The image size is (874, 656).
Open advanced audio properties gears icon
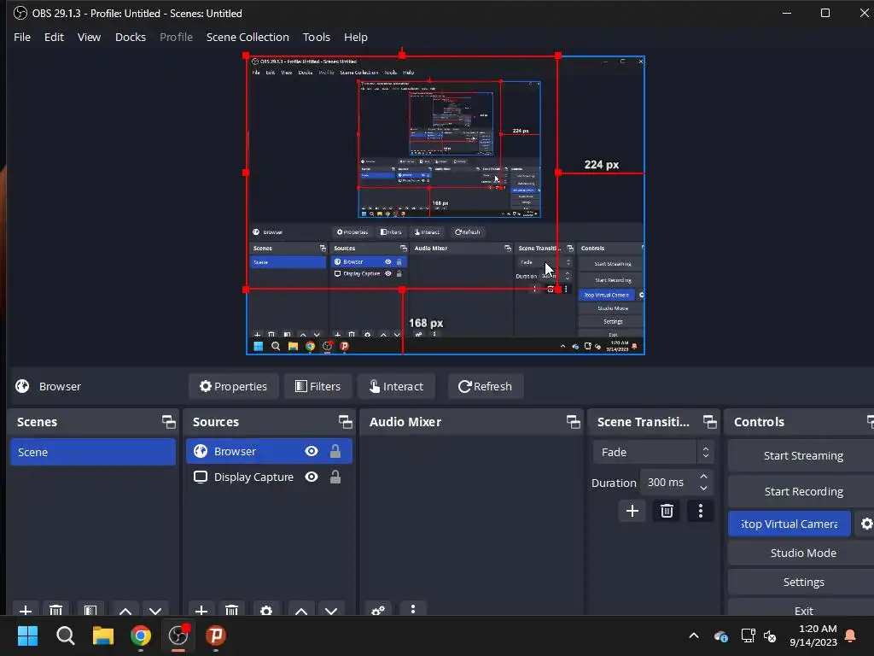pyautogui.click(x=378, y=610)
